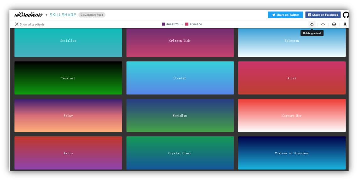This screenshot has height=181, width=358.
Task: Click Get 2 months free button
Action: pyautogui.click(x=92, y=15)
